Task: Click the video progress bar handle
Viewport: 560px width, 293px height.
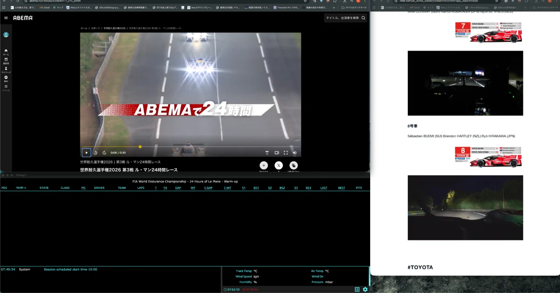Action: (140, 147)
